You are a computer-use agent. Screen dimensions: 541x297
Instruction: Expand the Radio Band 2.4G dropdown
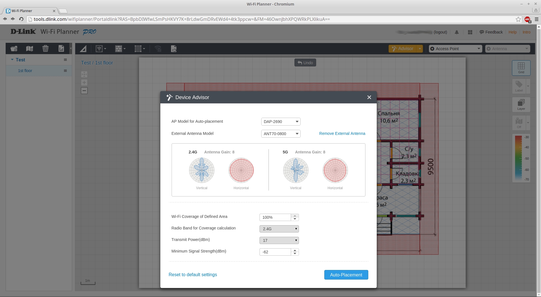[279, 229]
